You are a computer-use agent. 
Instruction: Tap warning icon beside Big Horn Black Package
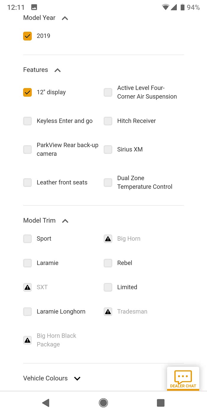[x=28, y=340]
